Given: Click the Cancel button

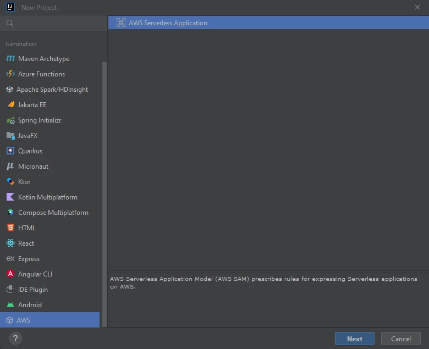Looking at the screenshot, I should tap(401, 339).
